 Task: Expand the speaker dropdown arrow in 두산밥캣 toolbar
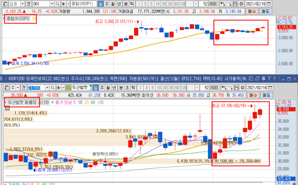click(64, 88)
